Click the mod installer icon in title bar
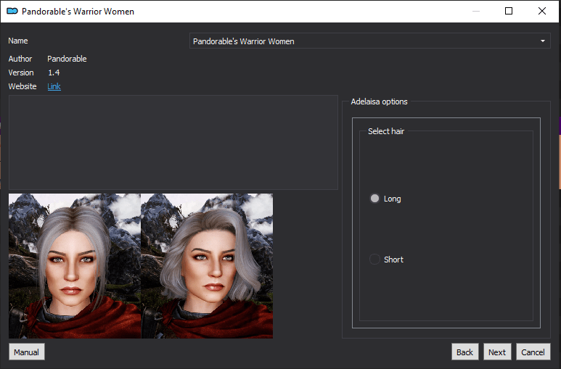The height and width of the screenshot is (369, 561). coord(12,12)
